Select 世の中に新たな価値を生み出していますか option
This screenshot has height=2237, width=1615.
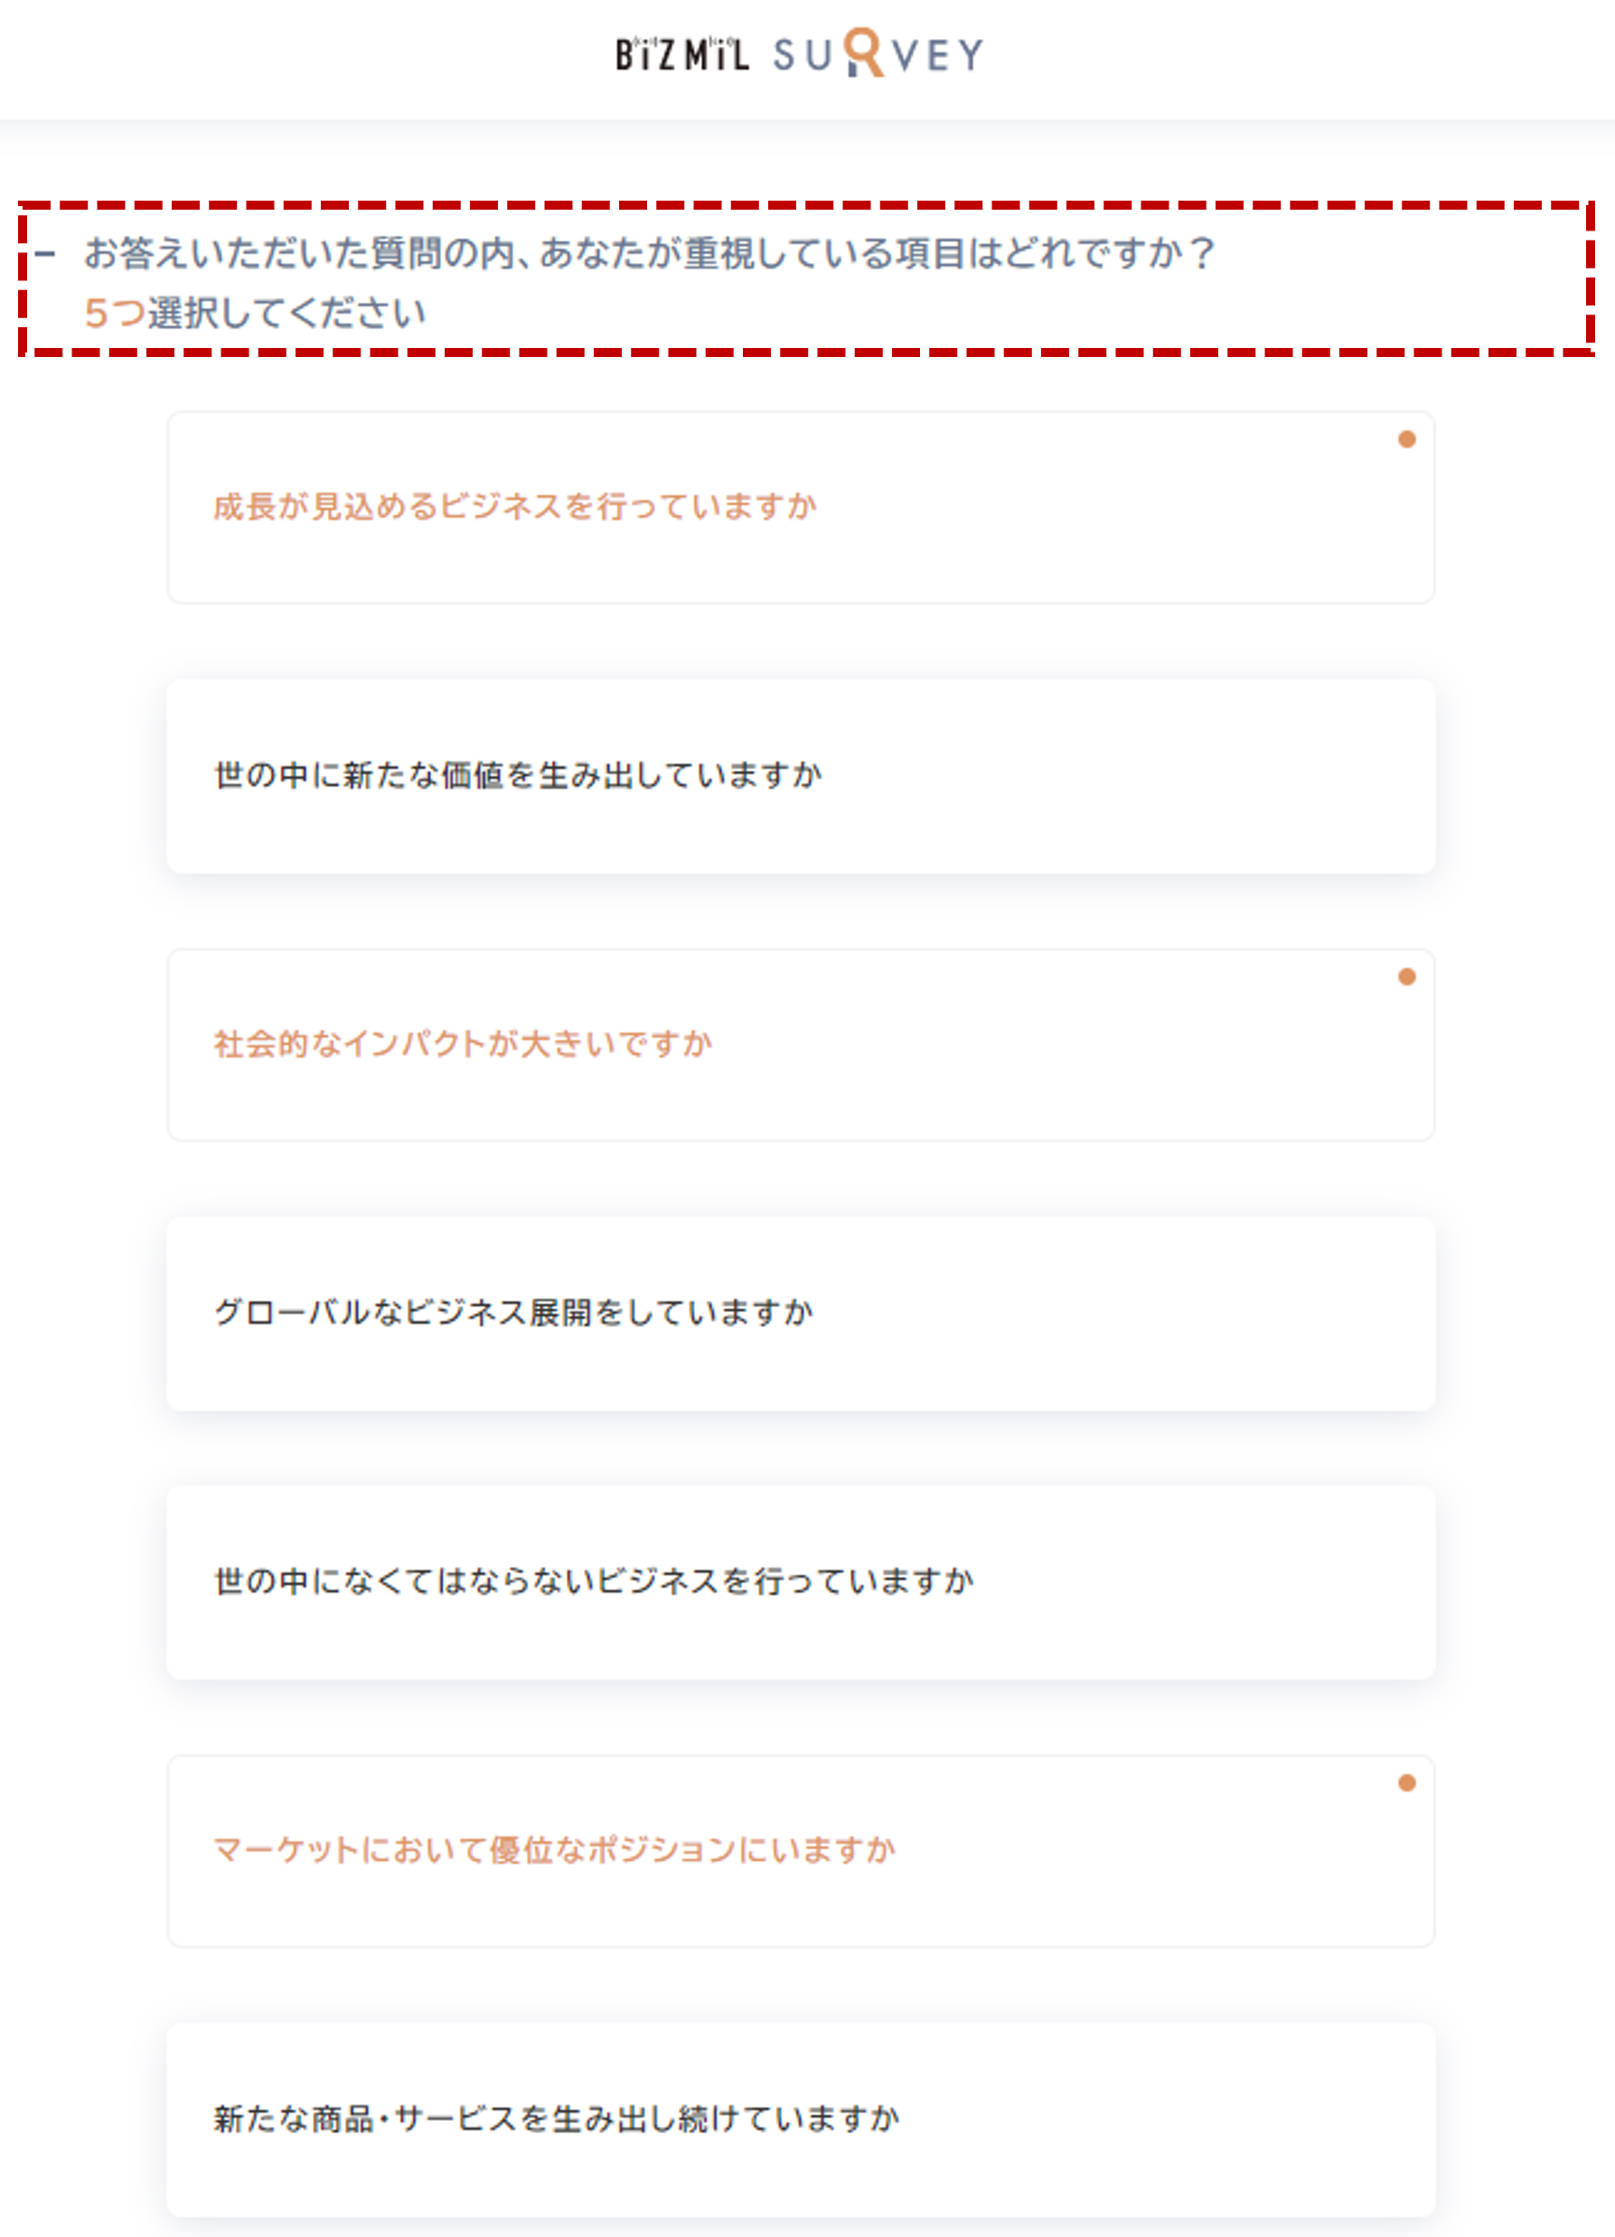[x=801, y=775]
